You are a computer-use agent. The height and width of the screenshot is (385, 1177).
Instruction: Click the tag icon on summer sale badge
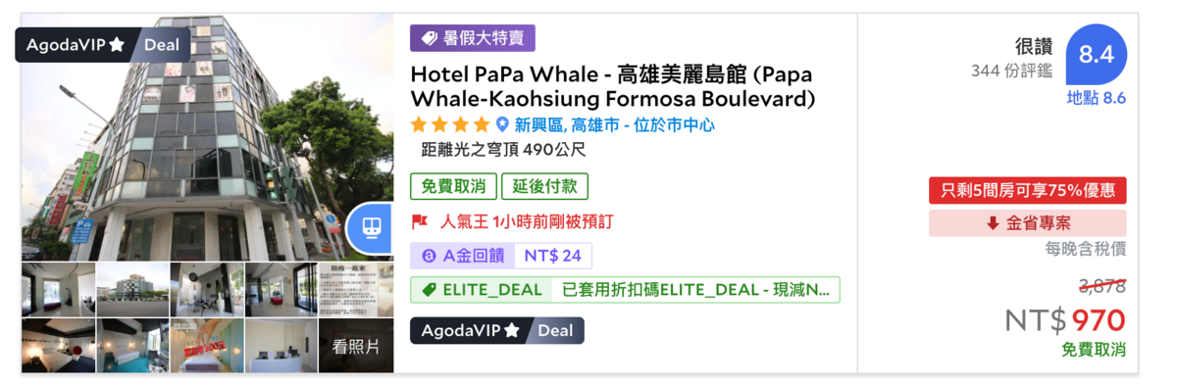tap(429, 39)
